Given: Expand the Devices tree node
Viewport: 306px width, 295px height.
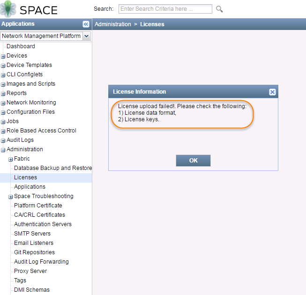Looking at the screenshot, I should (3, 56).
